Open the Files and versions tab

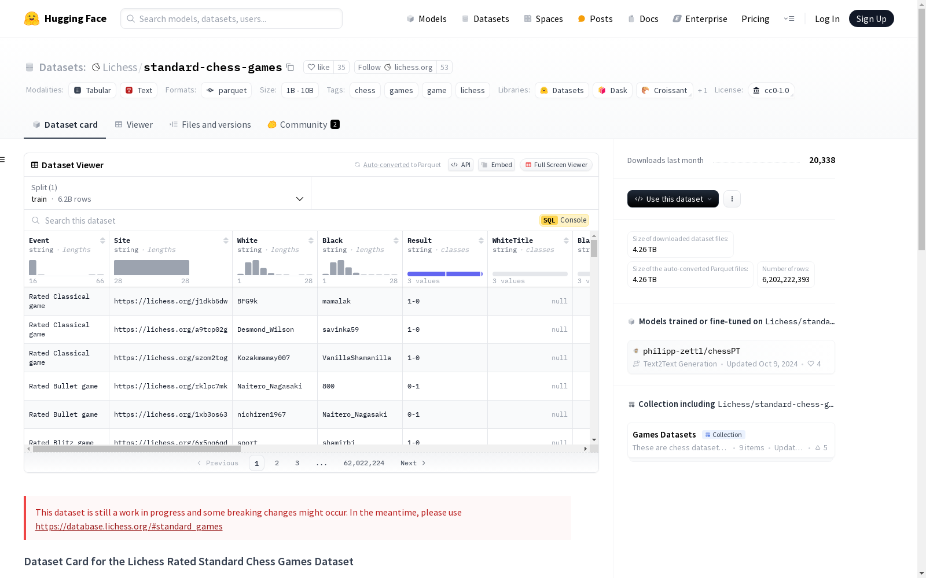pos(210,124)
